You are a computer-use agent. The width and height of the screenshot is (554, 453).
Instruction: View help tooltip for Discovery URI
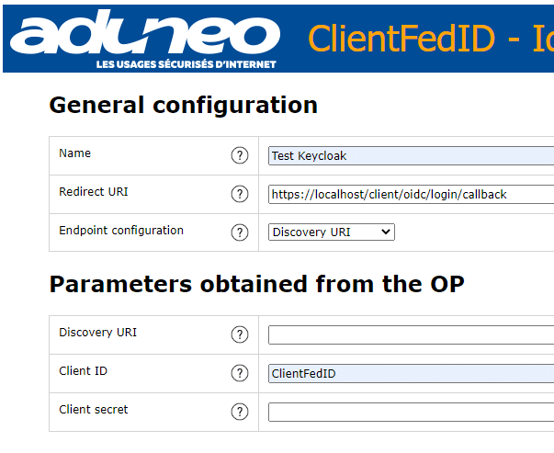240,334
